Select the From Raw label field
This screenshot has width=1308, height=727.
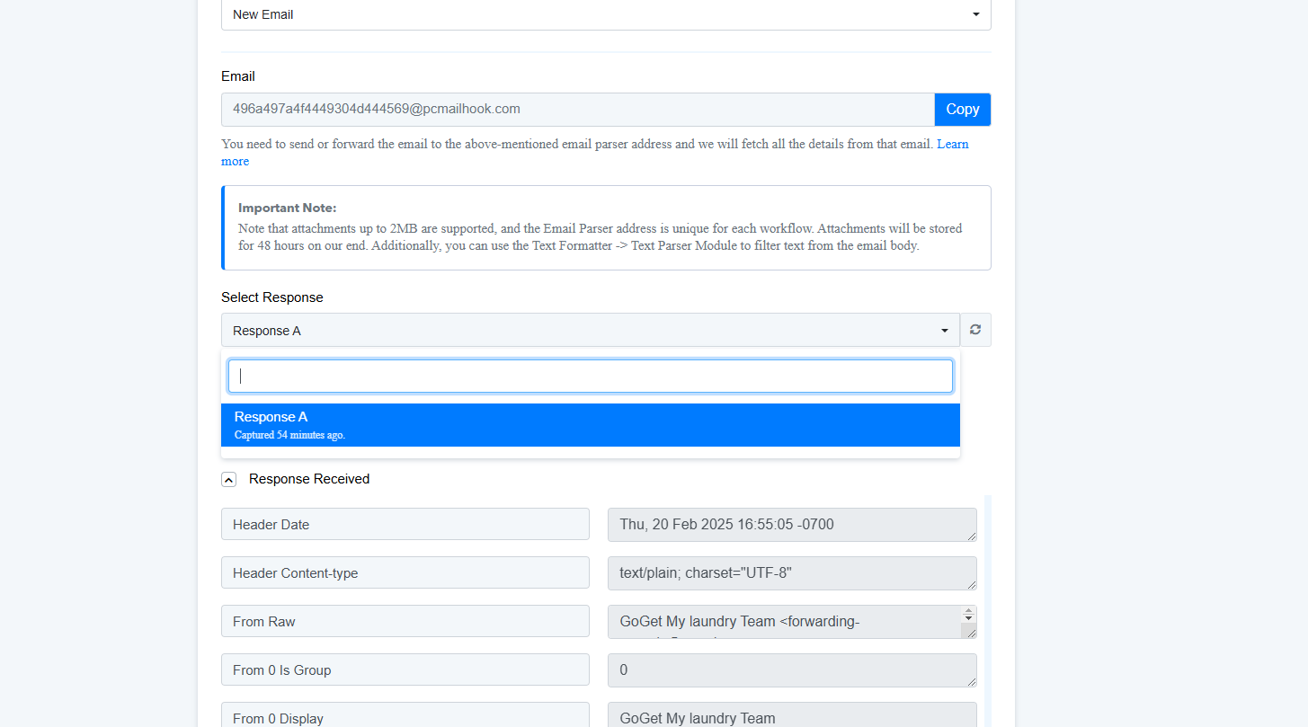[405, 621]
